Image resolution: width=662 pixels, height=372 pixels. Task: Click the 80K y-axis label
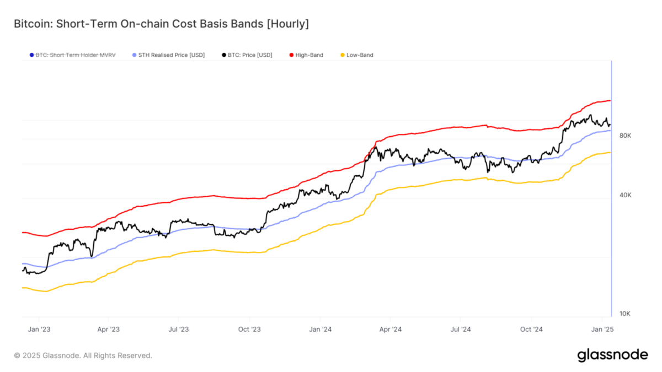(625, 136)
